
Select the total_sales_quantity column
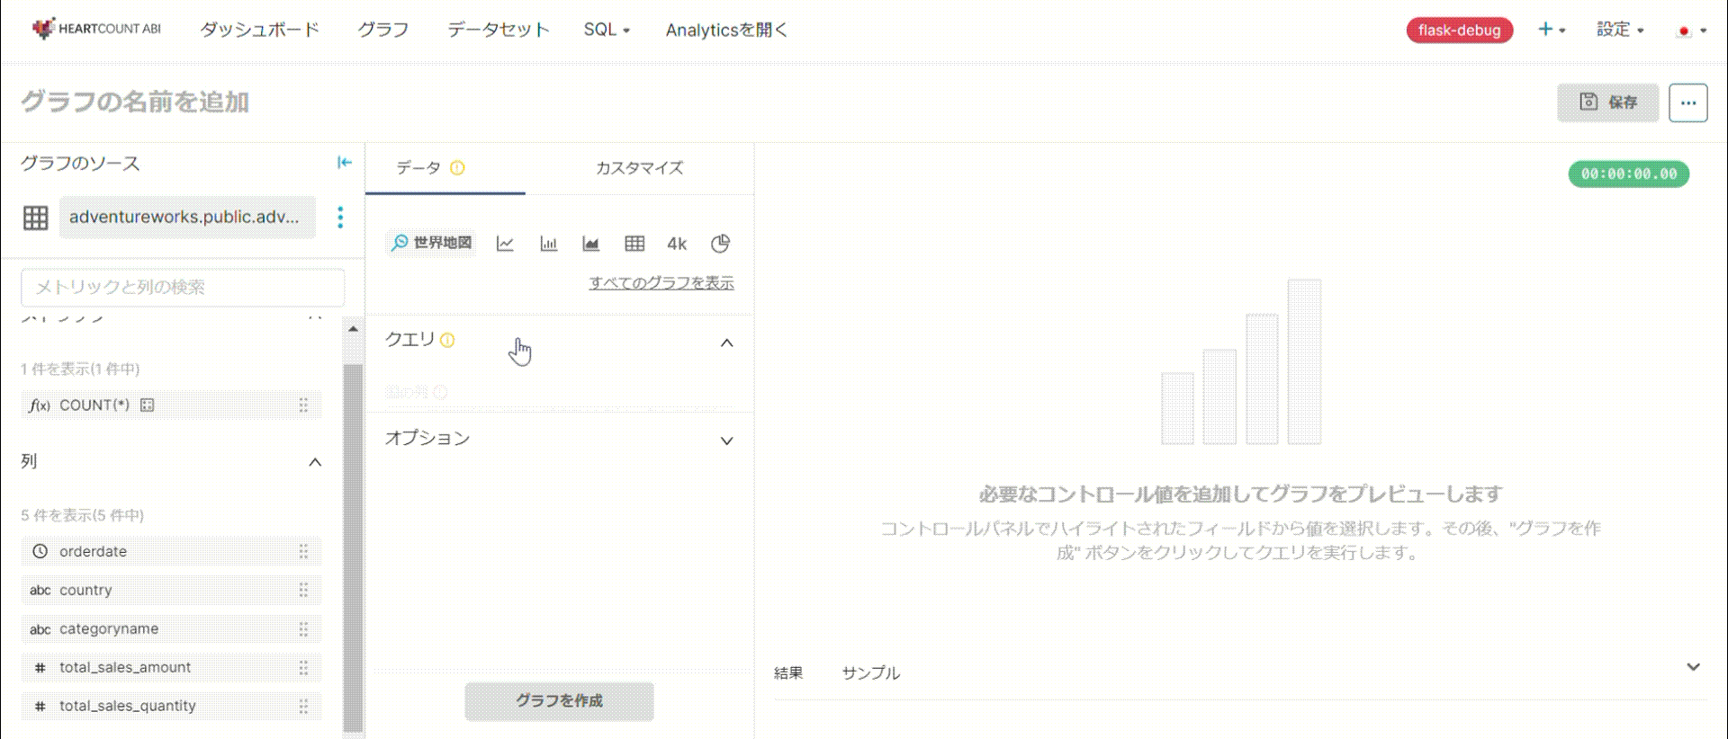click(171, 706)
